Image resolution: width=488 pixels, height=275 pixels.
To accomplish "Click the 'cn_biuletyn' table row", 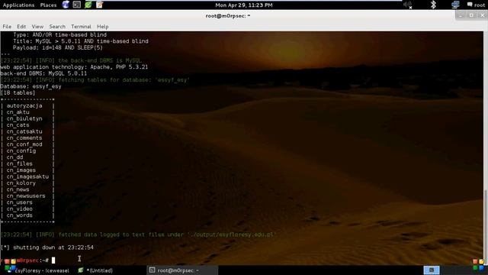I will [x=24, y=118].
